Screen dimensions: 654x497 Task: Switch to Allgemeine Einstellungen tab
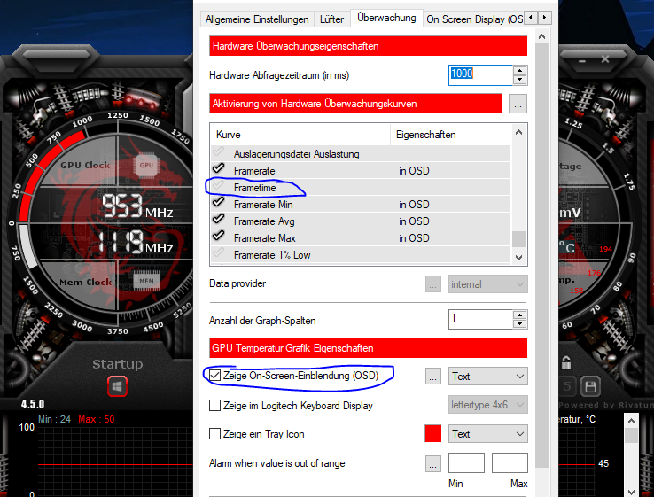(x=257, y=19)
